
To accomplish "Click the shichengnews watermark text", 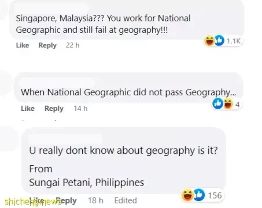I will tap(33, 202).
